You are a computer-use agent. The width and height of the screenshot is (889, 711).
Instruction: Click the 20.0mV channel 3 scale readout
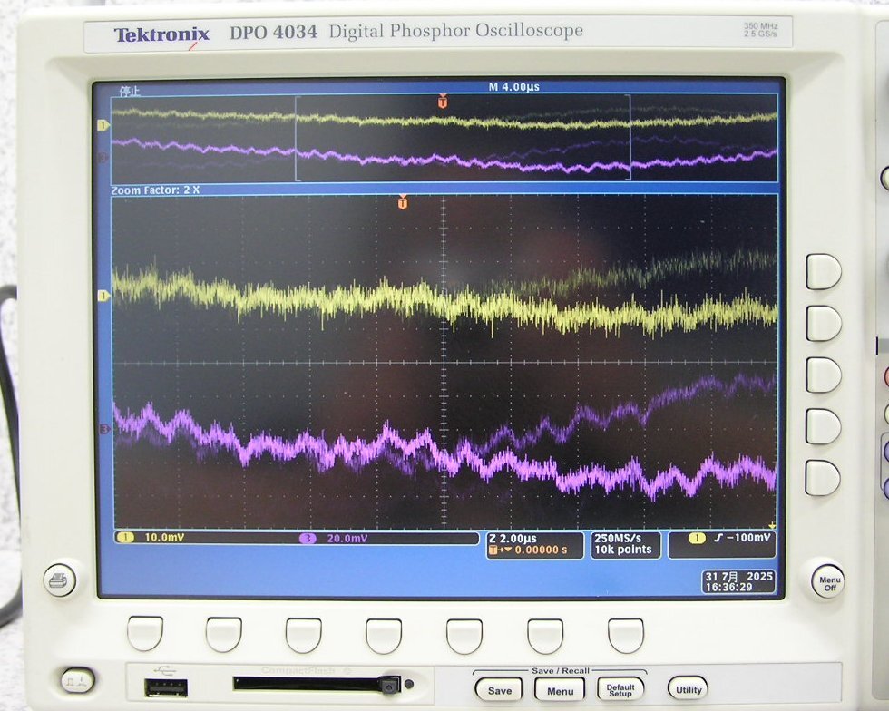[347, 538]
